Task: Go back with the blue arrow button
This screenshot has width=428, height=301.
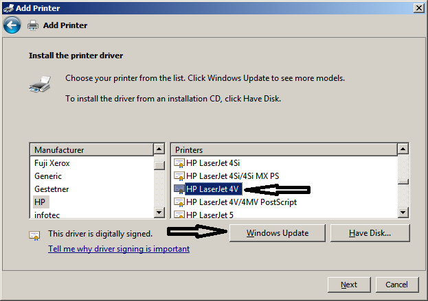Action: 12,25
